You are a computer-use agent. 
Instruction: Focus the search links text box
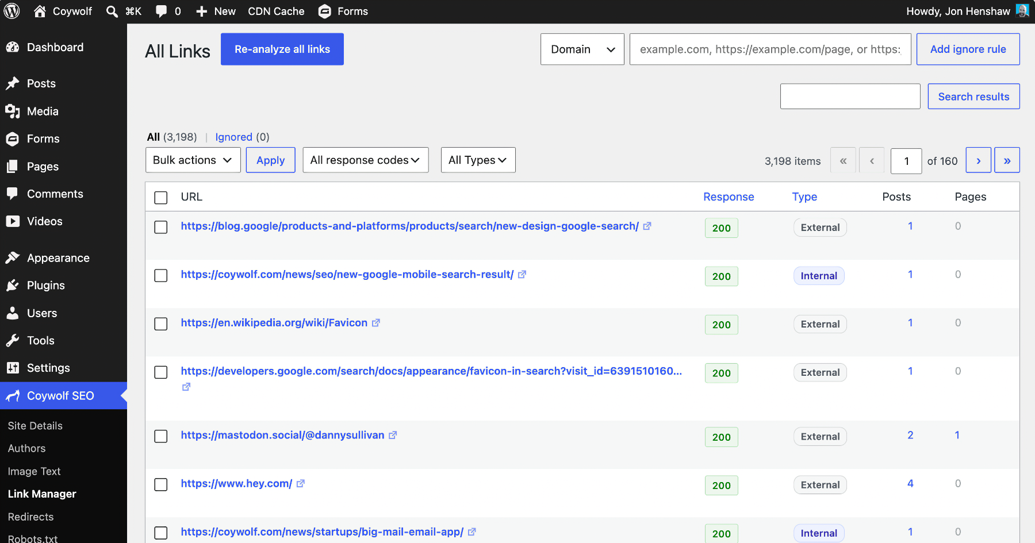coord(850,97)
